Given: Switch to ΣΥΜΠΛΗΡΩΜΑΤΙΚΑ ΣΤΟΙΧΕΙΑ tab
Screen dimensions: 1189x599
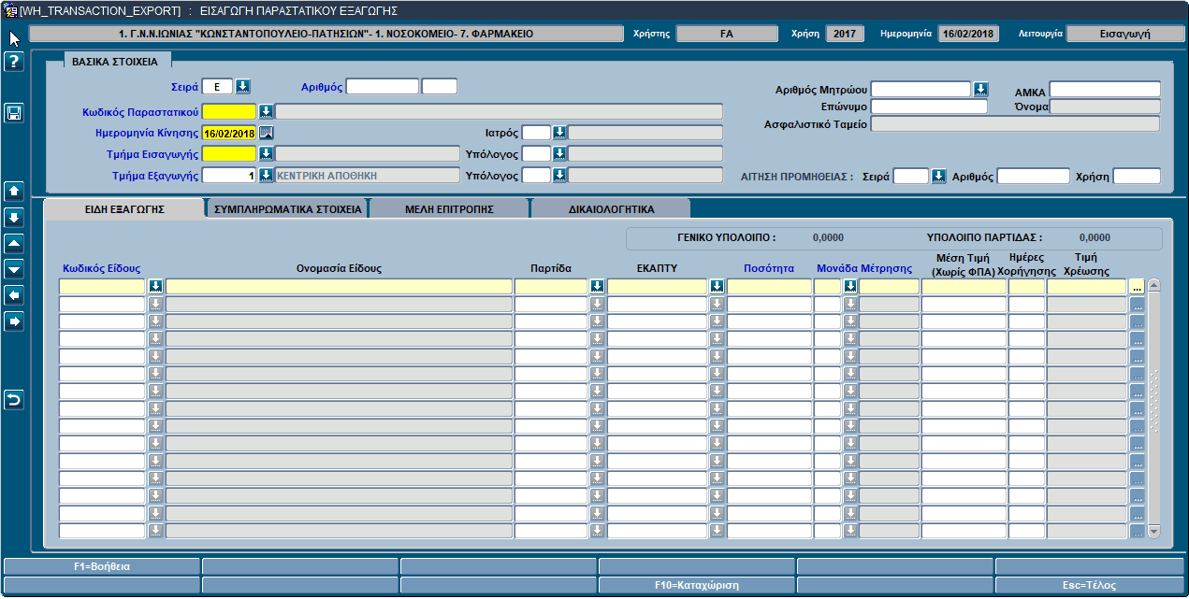Looking at the screenshot, I should click(x=287, y=209).
